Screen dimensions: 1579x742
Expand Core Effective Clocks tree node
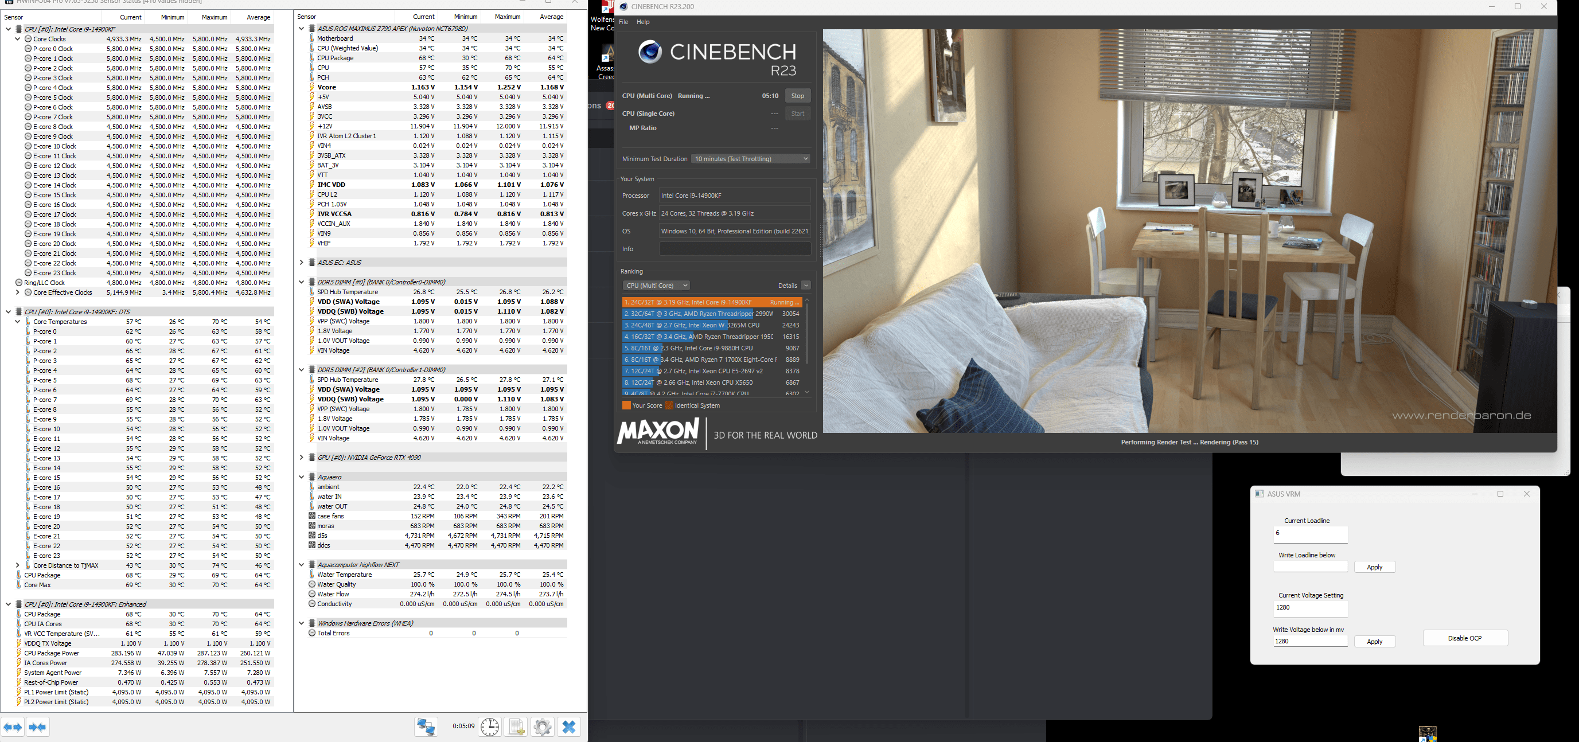point(18,292)
